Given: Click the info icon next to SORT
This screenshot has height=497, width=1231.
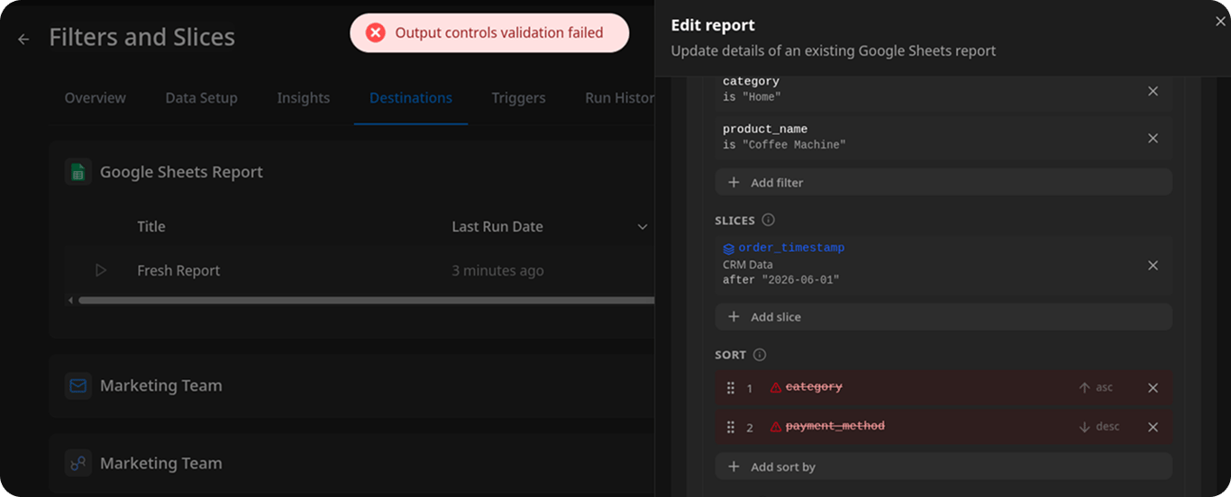Looking at the screenshot, I should [760, 355].
